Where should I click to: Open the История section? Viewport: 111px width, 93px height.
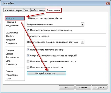10,50
